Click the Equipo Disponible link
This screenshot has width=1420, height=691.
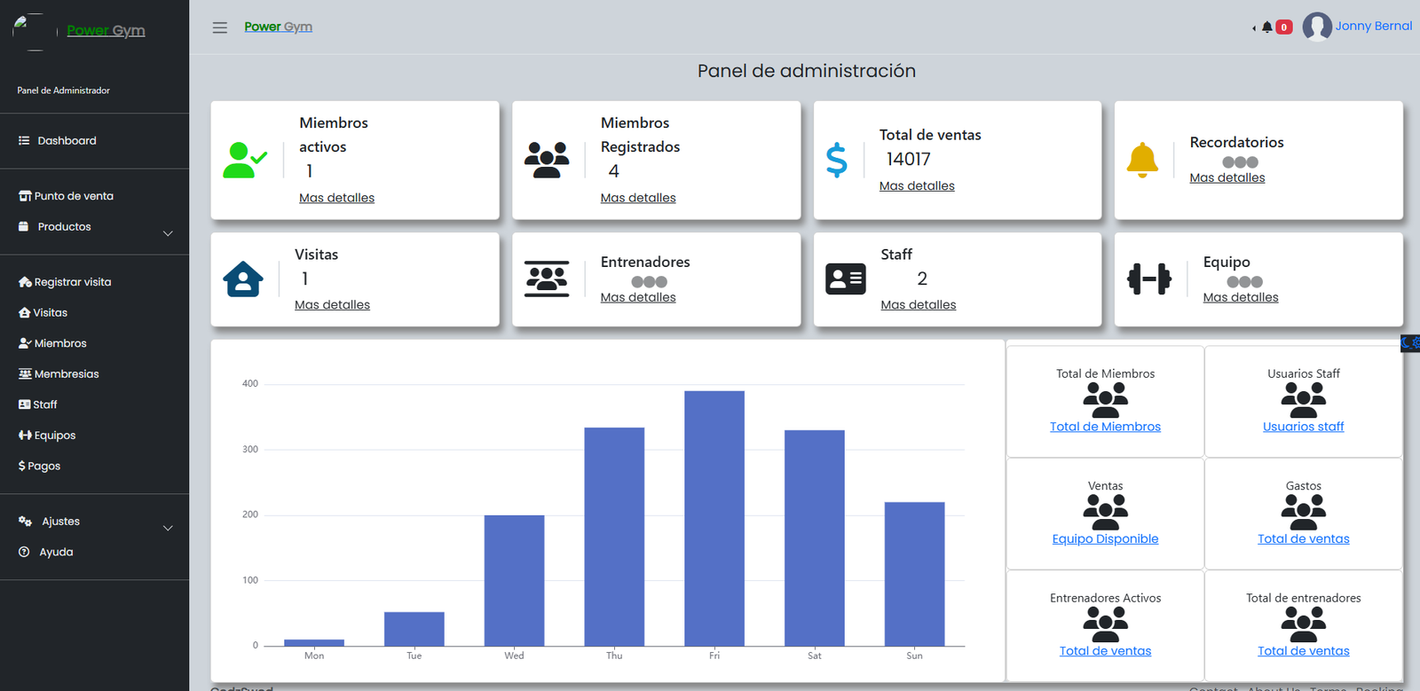coord(1105,539)
